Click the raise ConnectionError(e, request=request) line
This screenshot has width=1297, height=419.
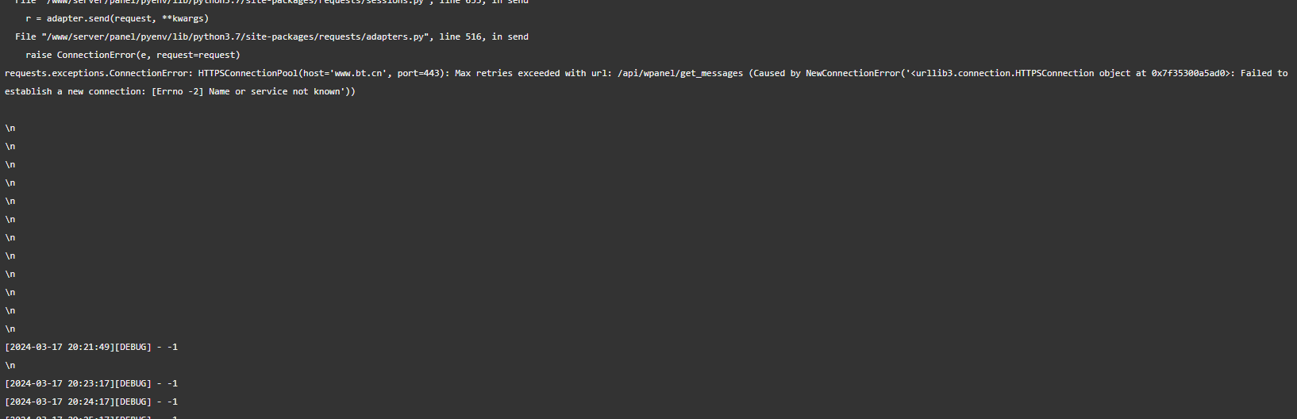133,55
